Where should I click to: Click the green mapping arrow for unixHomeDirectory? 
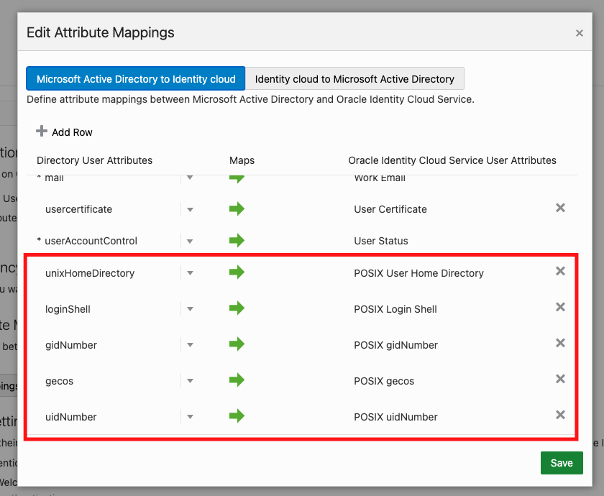pos(236,272)
